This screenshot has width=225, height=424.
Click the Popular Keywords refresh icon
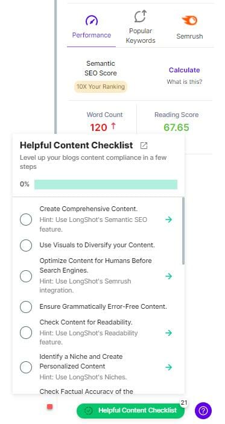coord(141,16)
